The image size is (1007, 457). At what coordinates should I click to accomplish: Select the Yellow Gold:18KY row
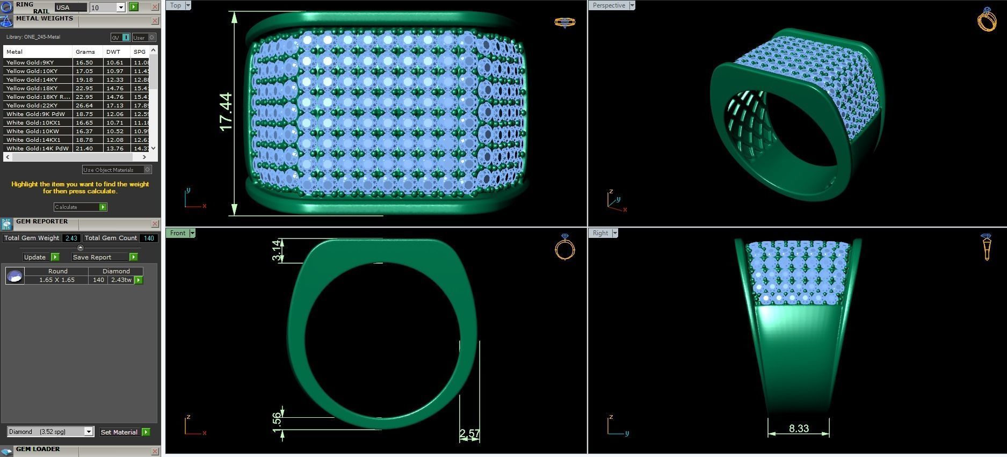77,88
